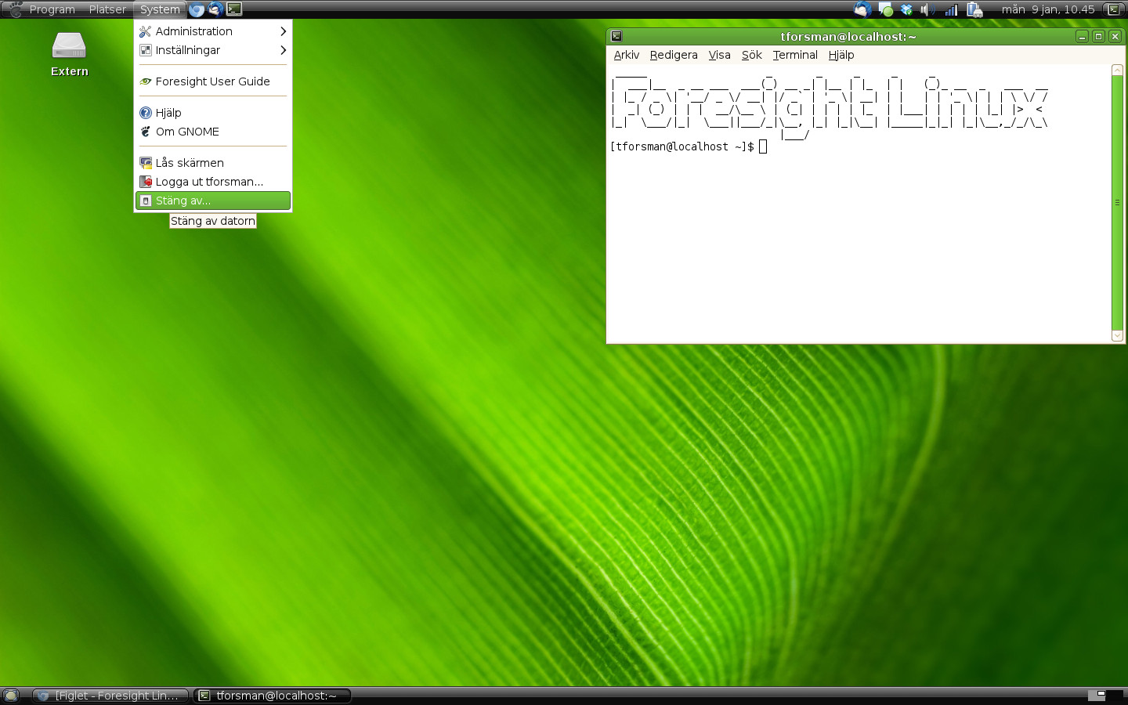Click the volume speaker icon
This screenshot has width=1128, height=705.
pos(927,9)
